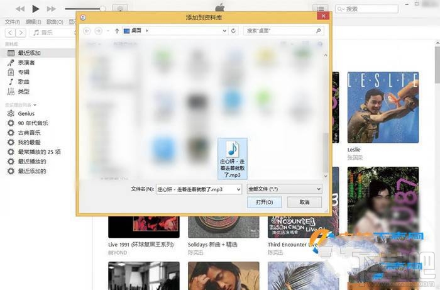Viewport: 440px width, 290px height.
Task: Collapse the 音乐播放列表 section header
Action: pos(21,105)
